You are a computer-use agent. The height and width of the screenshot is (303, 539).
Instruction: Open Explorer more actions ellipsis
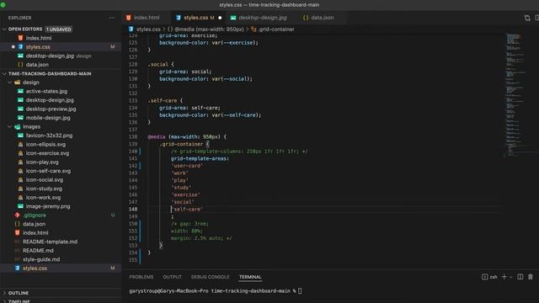[x=112, y=18]
